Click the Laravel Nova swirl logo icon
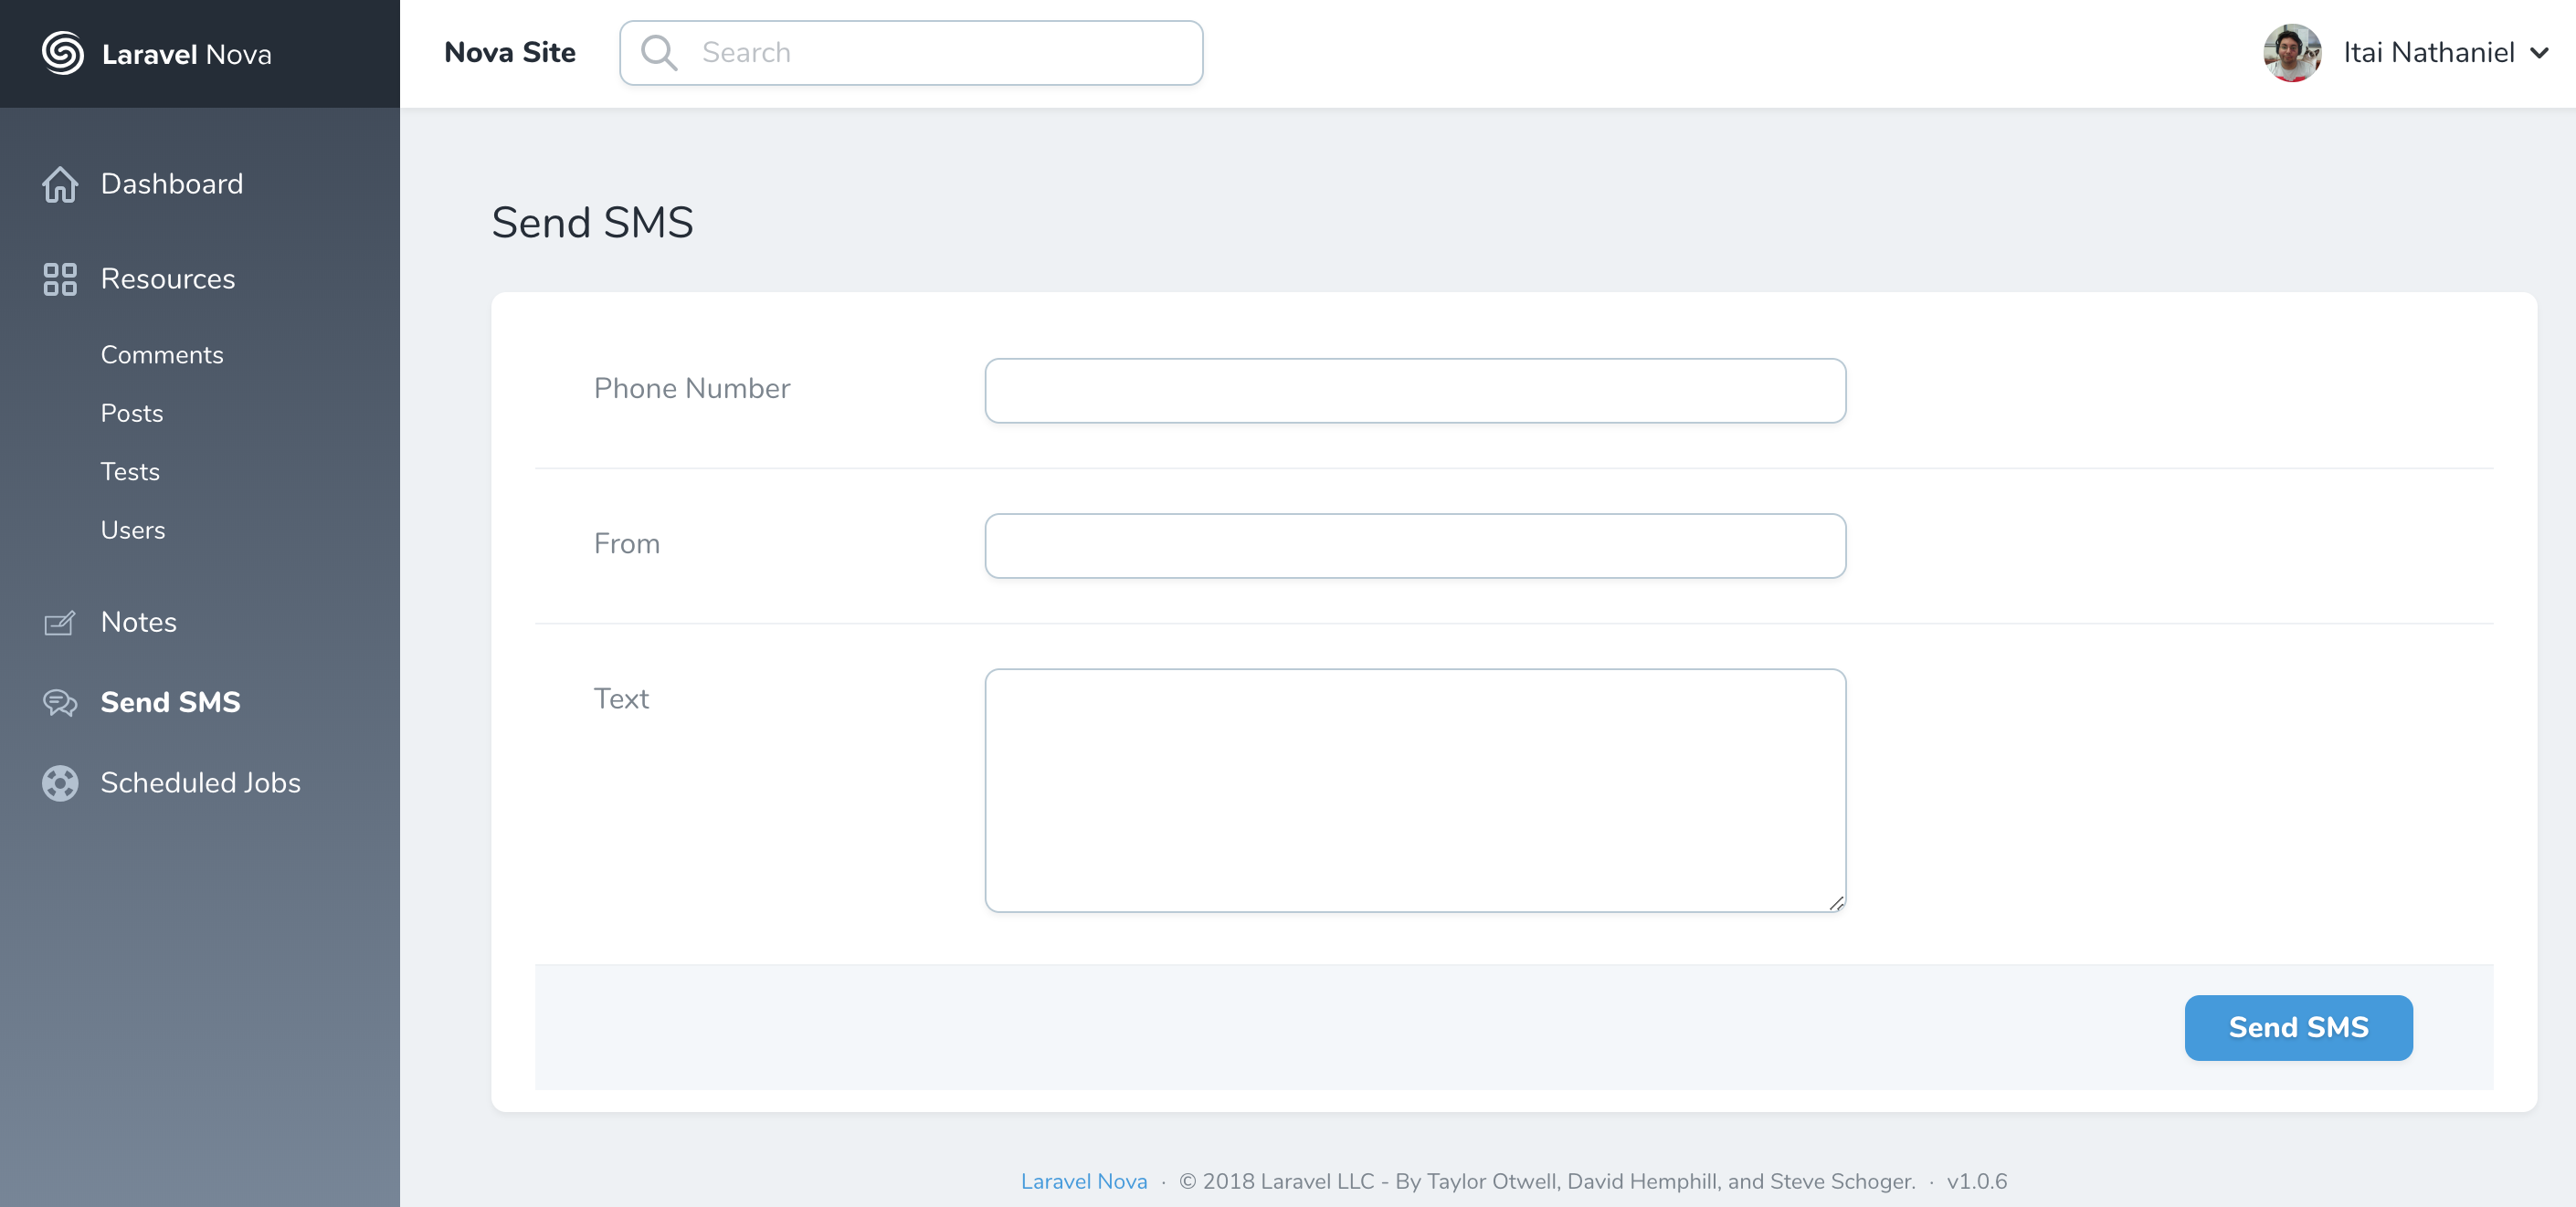The width and height of the screenshot is (2576, 1207). pos(62,53)
